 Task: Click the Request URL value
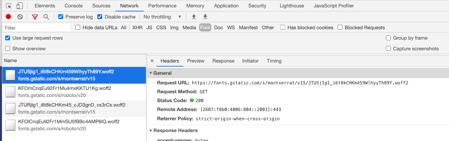pyautogui.click(x=300, y=83)
